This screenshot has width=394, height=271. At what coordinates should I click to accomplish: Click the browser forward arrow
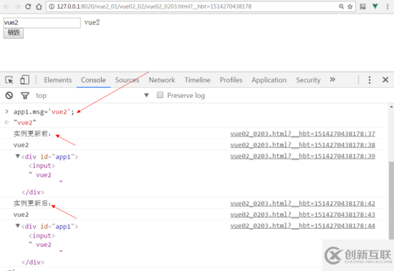(17, 6)
